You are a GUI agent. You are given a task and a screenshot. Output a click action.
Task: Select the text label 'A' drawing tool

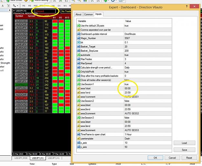click(3, 6)
